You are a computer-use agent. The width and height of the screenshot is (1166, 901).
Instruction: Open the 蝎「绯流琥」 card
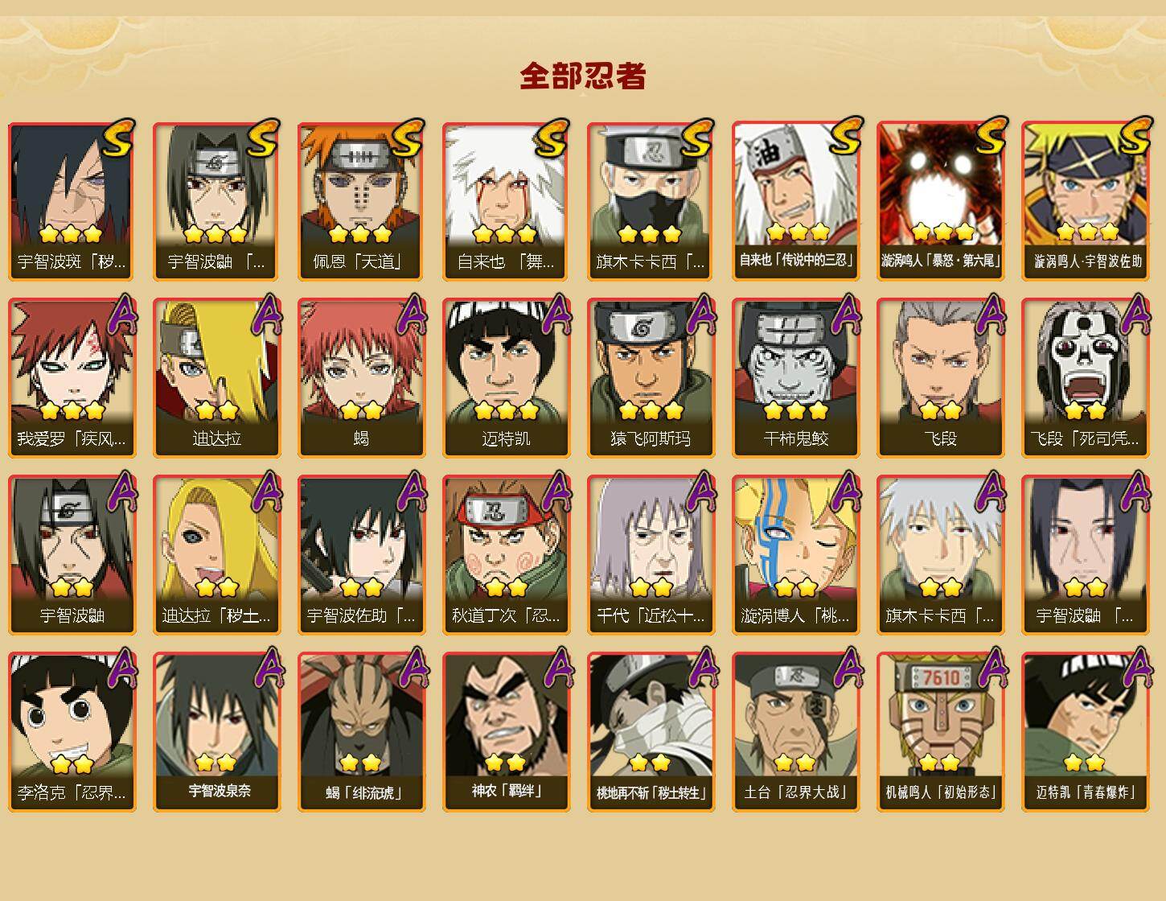361,731
